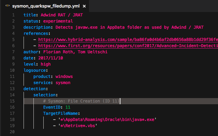Click the 'level' key on line 9
This screenshot has width=218, height=136.
coord(30,64)
